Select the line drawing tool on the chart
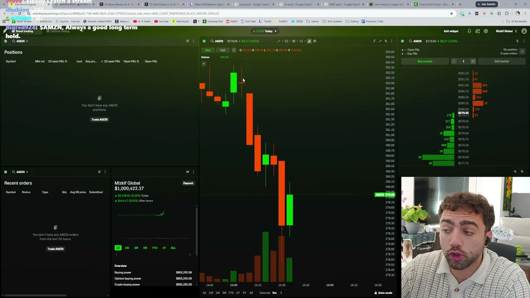Screen dimensions: 530x298 pyautogui.click(x=279, y=41)
